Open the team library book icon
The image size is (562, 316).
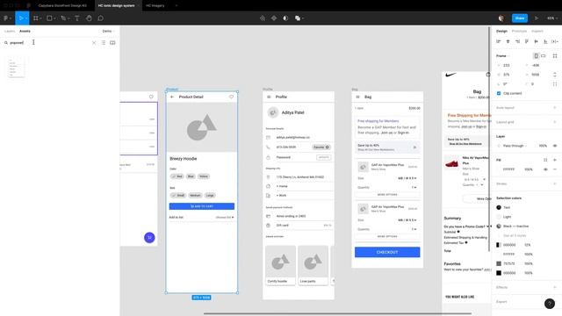pyautogui.click(x=112, y=43)
